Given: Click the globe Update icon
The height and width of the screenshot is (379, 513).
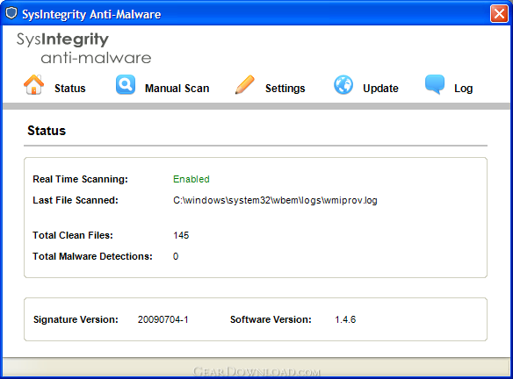Looking at the screenshot, I should pos(343,85).
